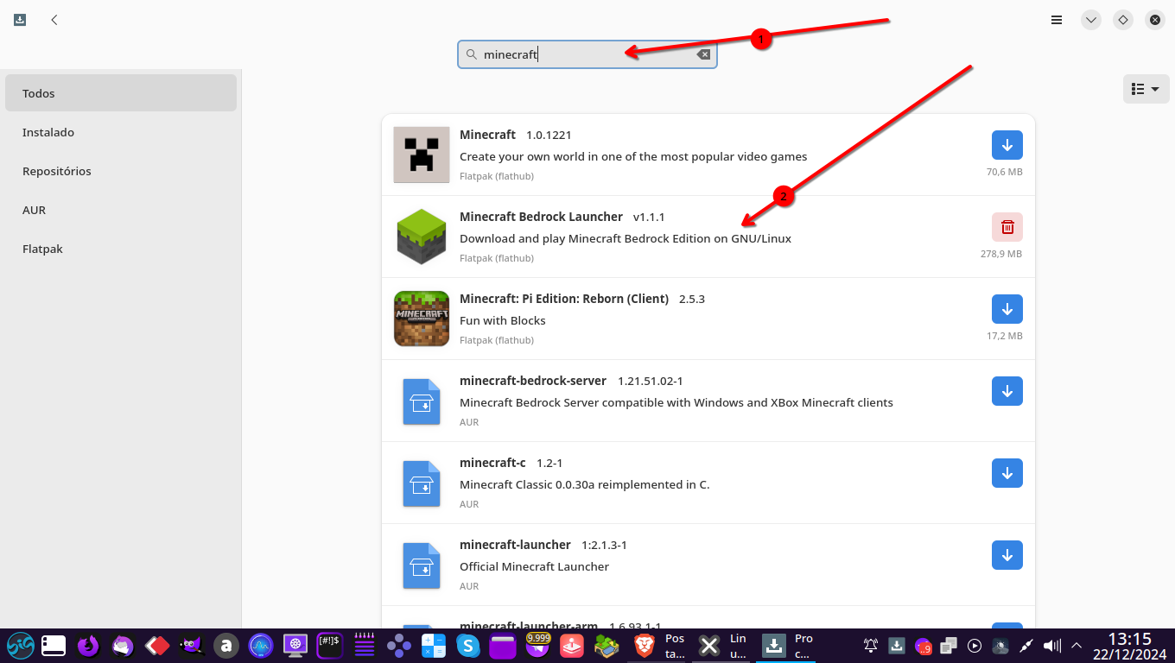Viewport: 1175px width, 663px height.
Task: Open the BigLinux start menu in taskbar
Action: coord(21,645)
